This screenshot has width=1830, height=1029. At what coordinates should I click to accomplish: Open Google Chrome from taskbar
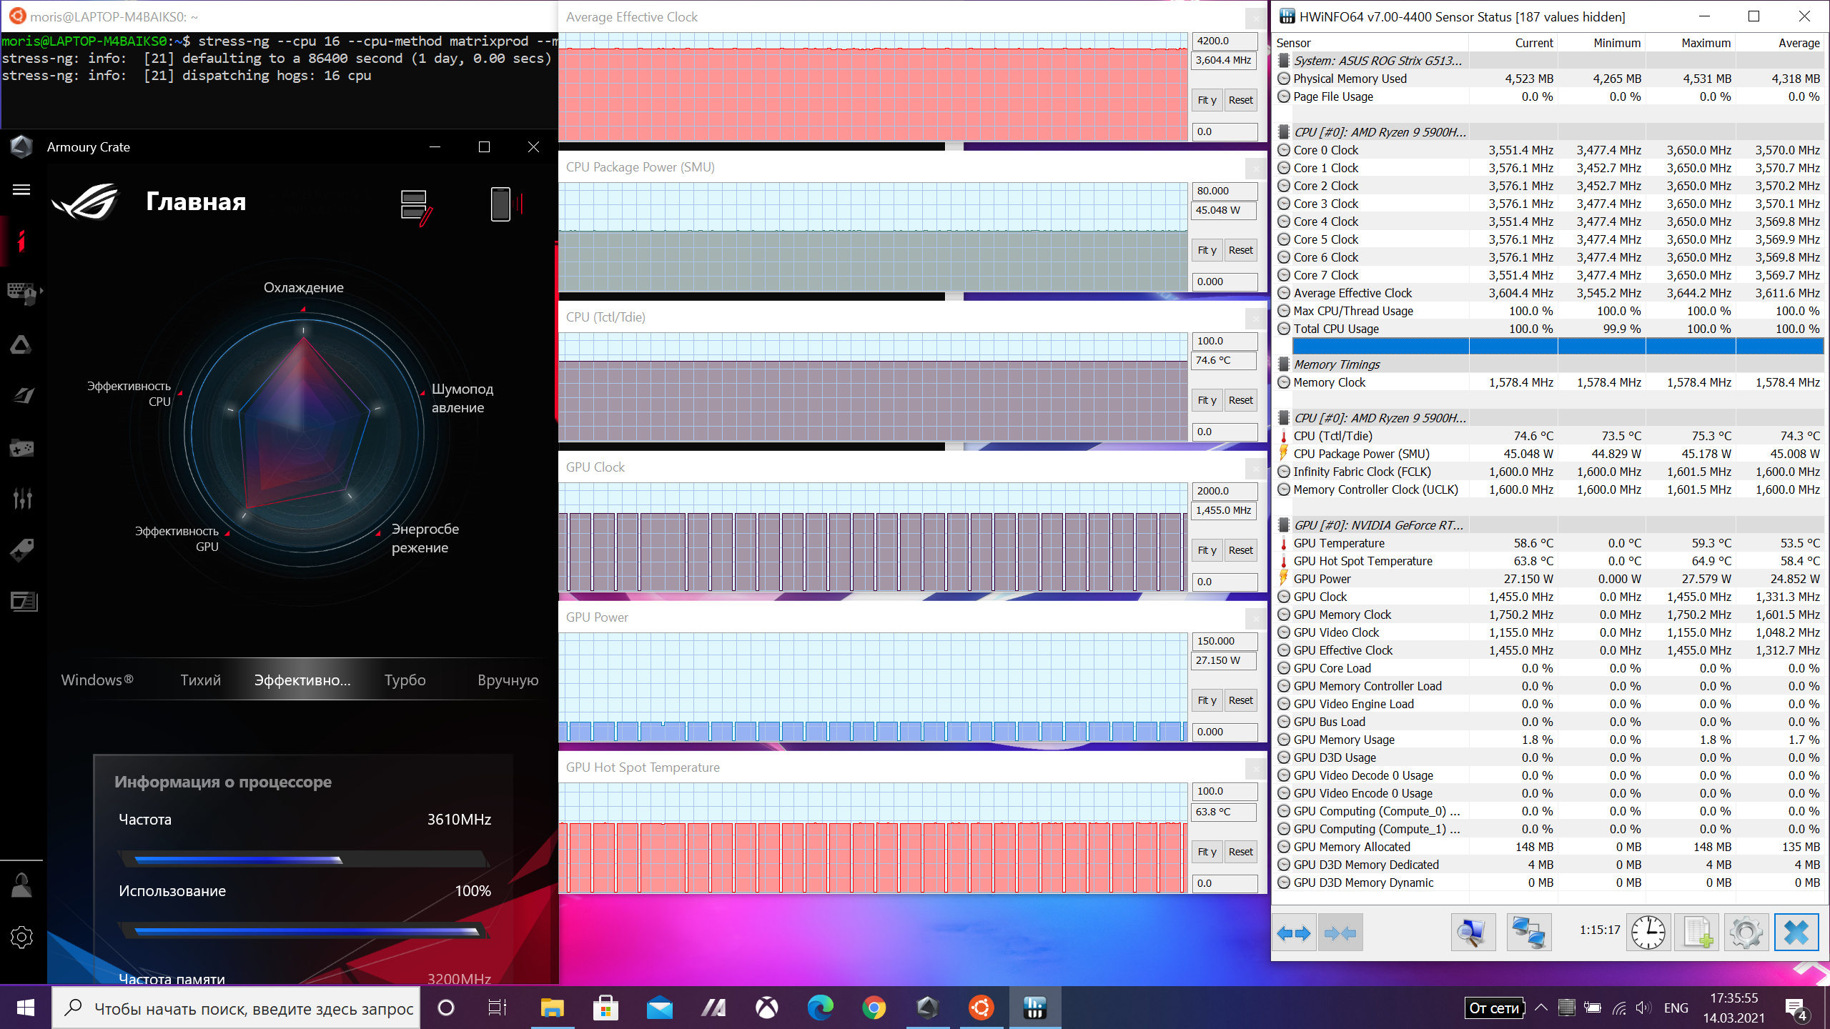874,1008
